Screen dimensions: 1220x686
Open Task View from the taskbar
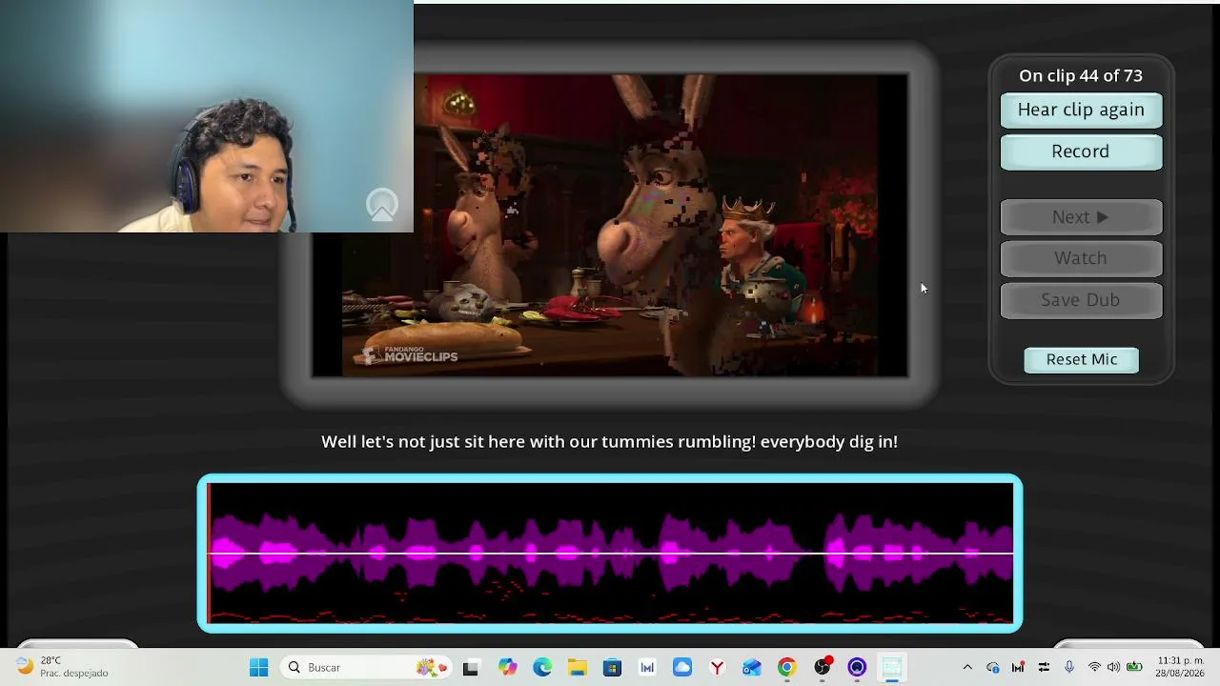470,668
